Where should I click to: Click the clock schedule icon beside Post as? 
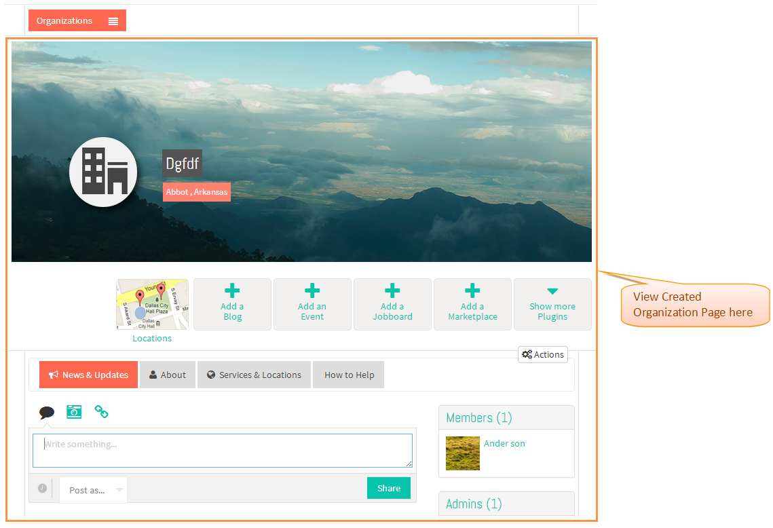[42, 488]
